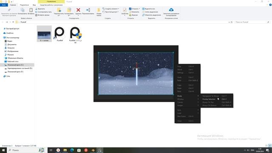
Task: Expand the Load submenu in PureRef menu
Action: [x=187, y=113]
